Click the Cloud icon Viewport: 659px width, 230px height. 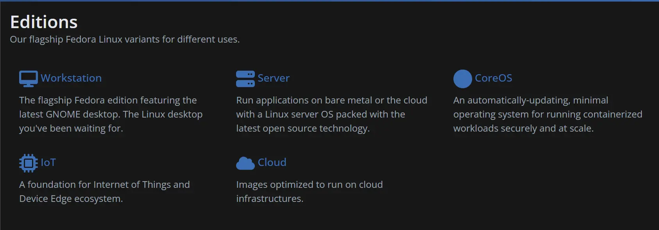tap(245, 163)
